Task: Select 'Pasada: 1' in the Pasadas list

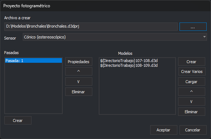Action: [x=34, y=61]
